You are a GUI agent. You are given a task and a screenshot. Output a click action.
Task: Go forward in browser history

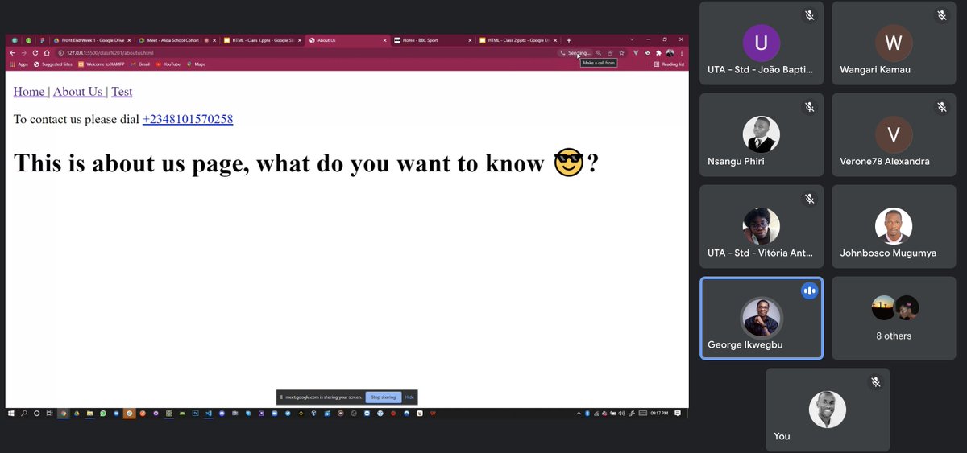point(24,53)
